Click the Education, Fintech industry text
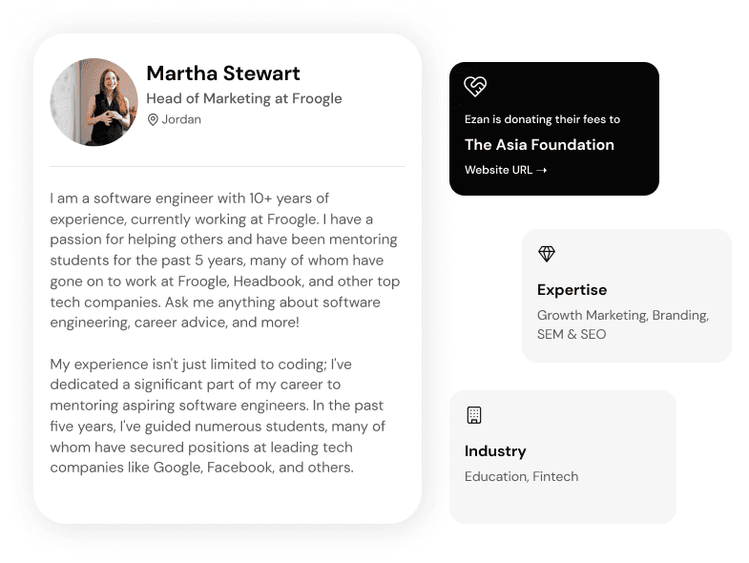 coord(521,476)
